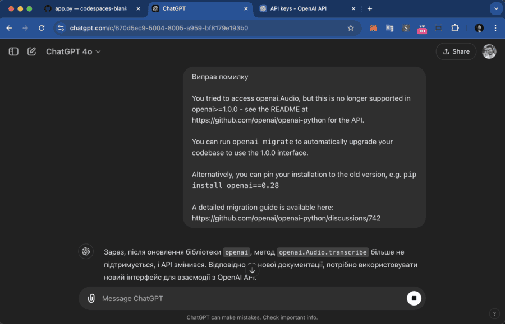Toggle the extension marked OFF
The width and height of the screenshot is (505, 324).
[x=422, y=29]
